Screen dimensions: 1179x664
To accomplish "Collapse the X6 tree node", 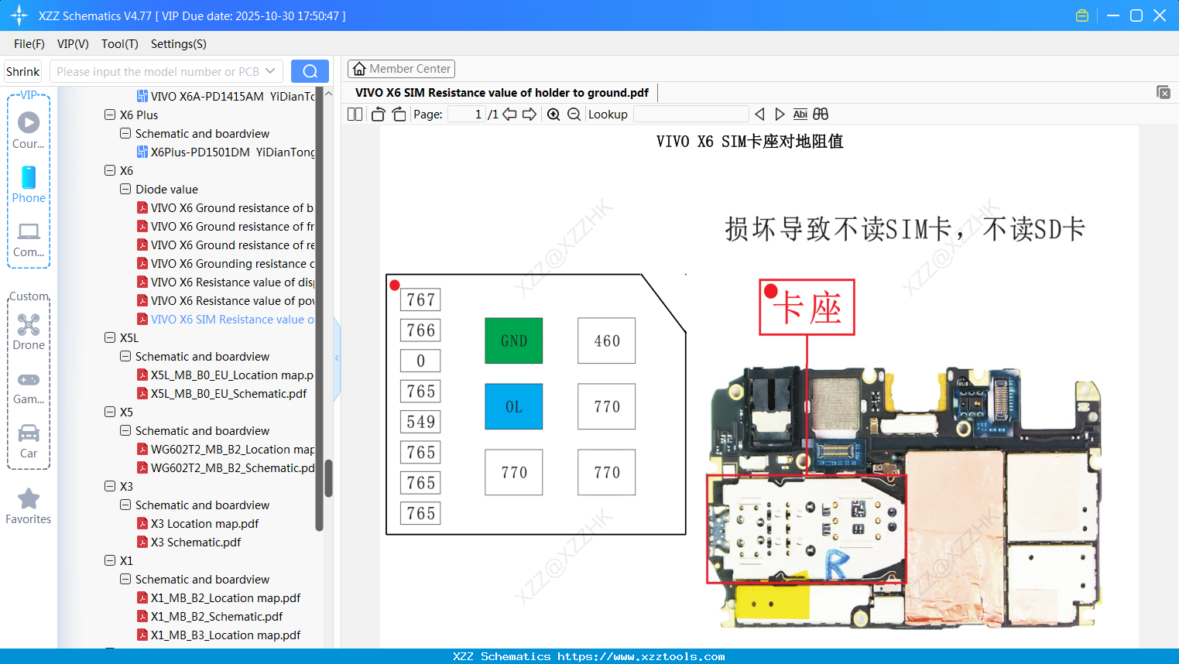I will (x=109, y=170).
